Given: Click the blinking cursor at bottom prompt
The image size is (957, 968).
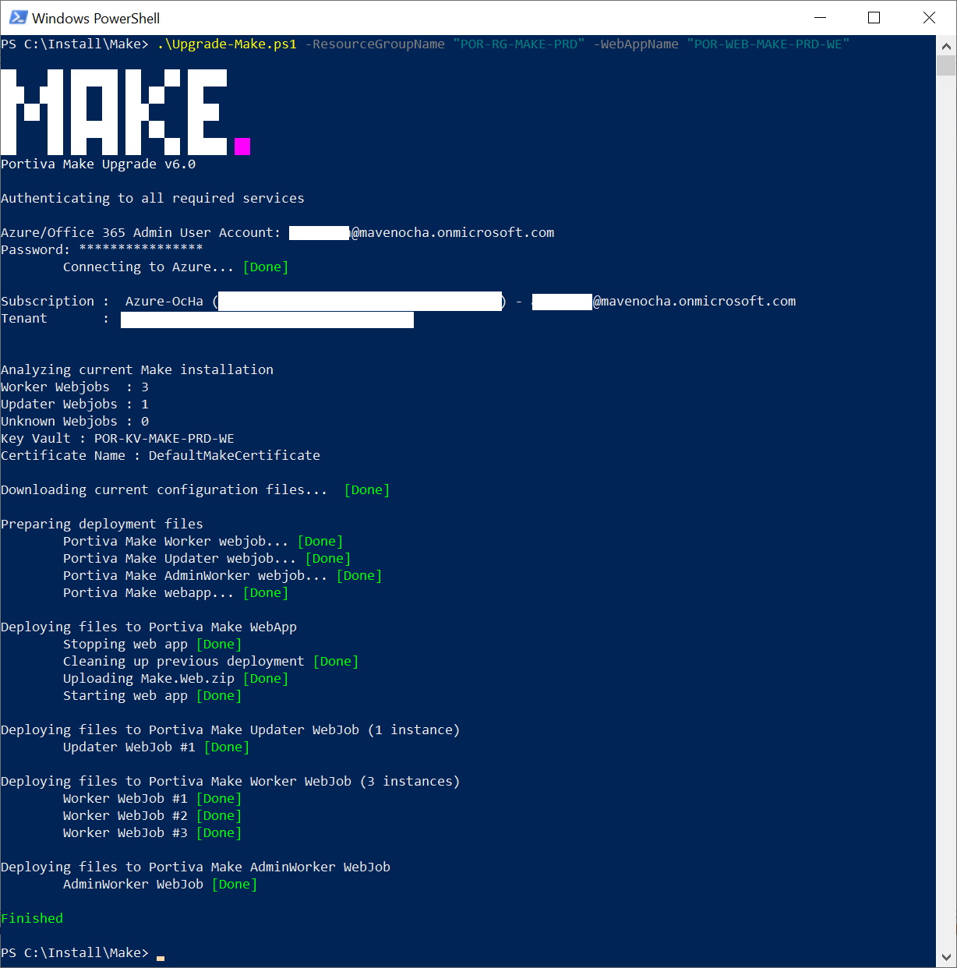Looking at the screenshot, I should [161, 957].
